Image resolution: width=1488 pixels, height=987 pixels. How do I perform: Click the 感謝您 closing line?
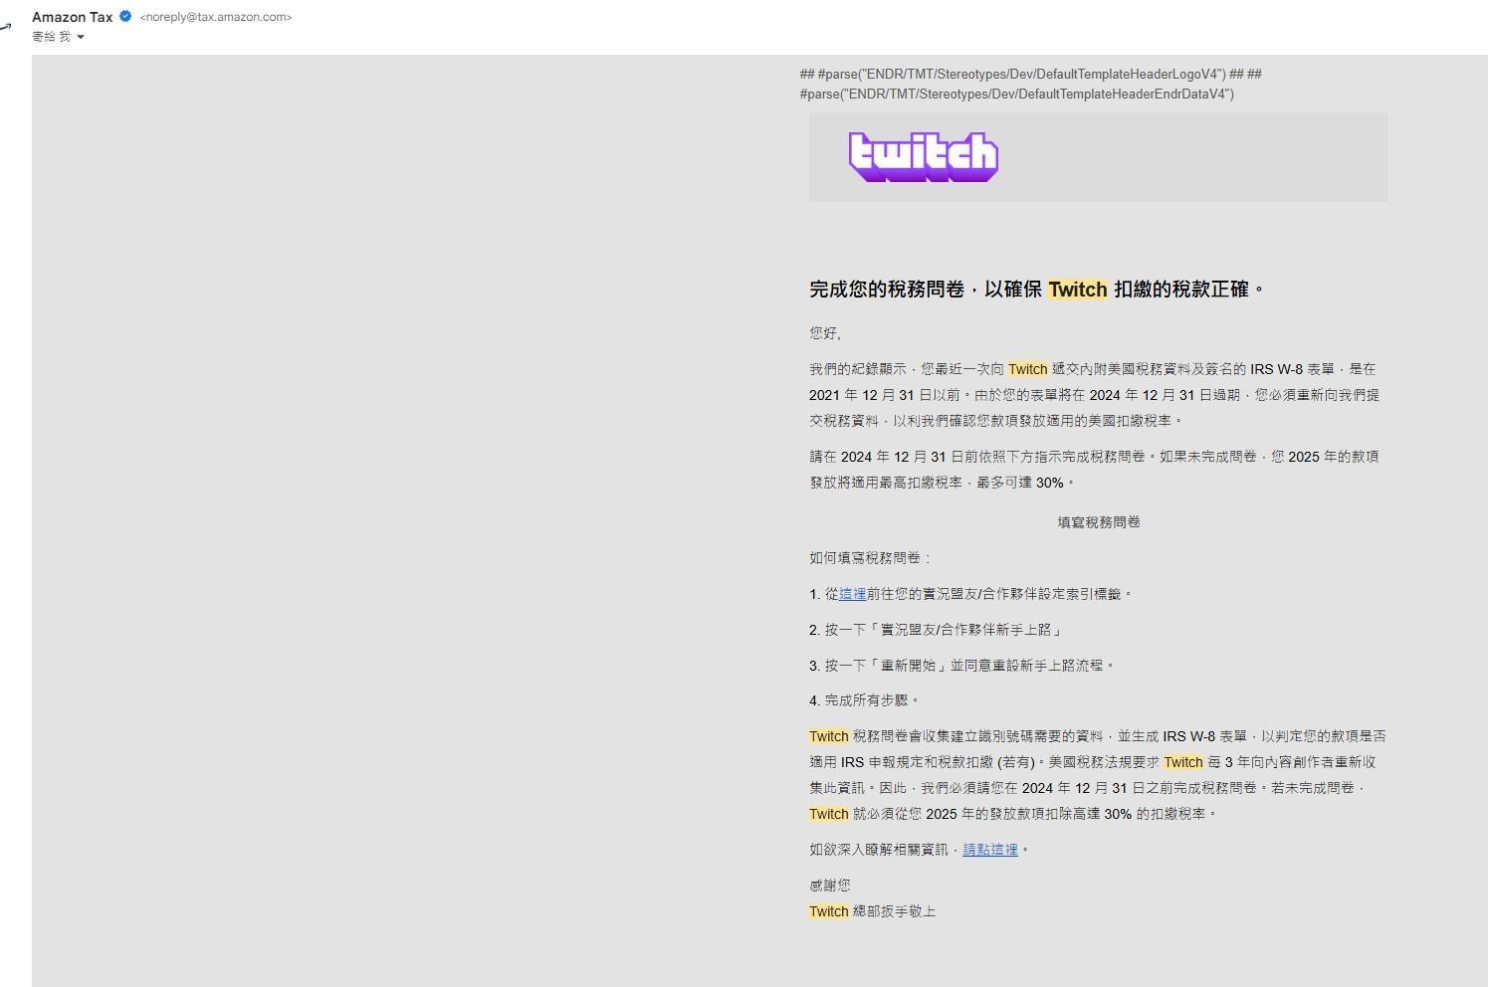coord(829,885)
